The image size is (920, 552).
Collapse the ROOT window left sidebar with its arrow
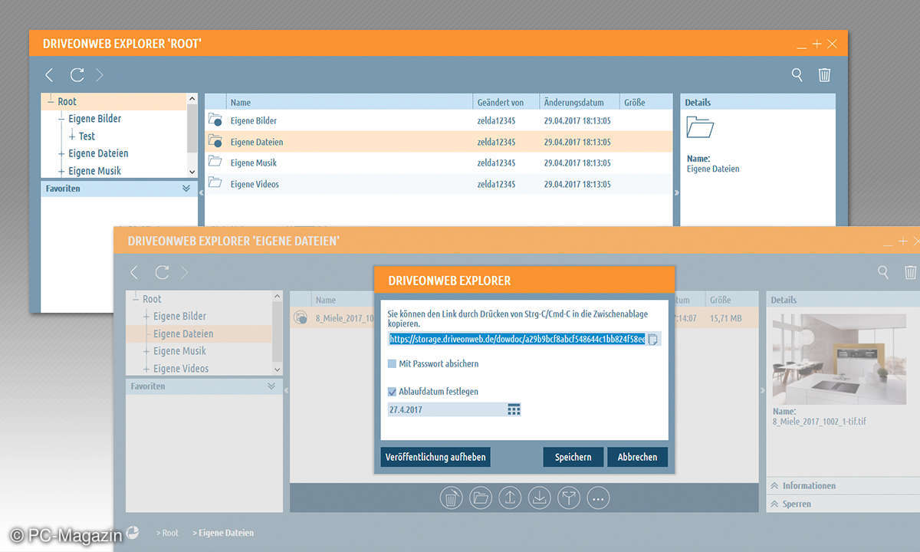[x=201, y=193]
